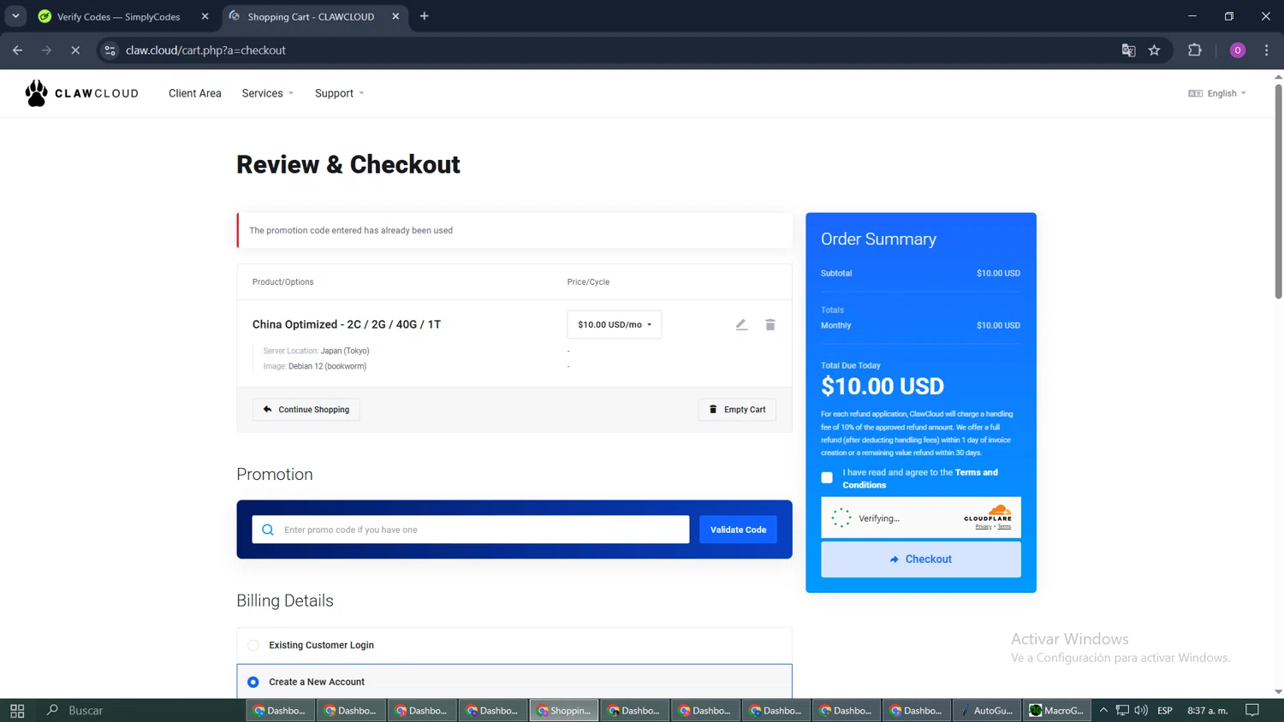Expand the Support menu
This screenshot has height=722, width=1284.
pyautogui.click(x=340, y=93)
